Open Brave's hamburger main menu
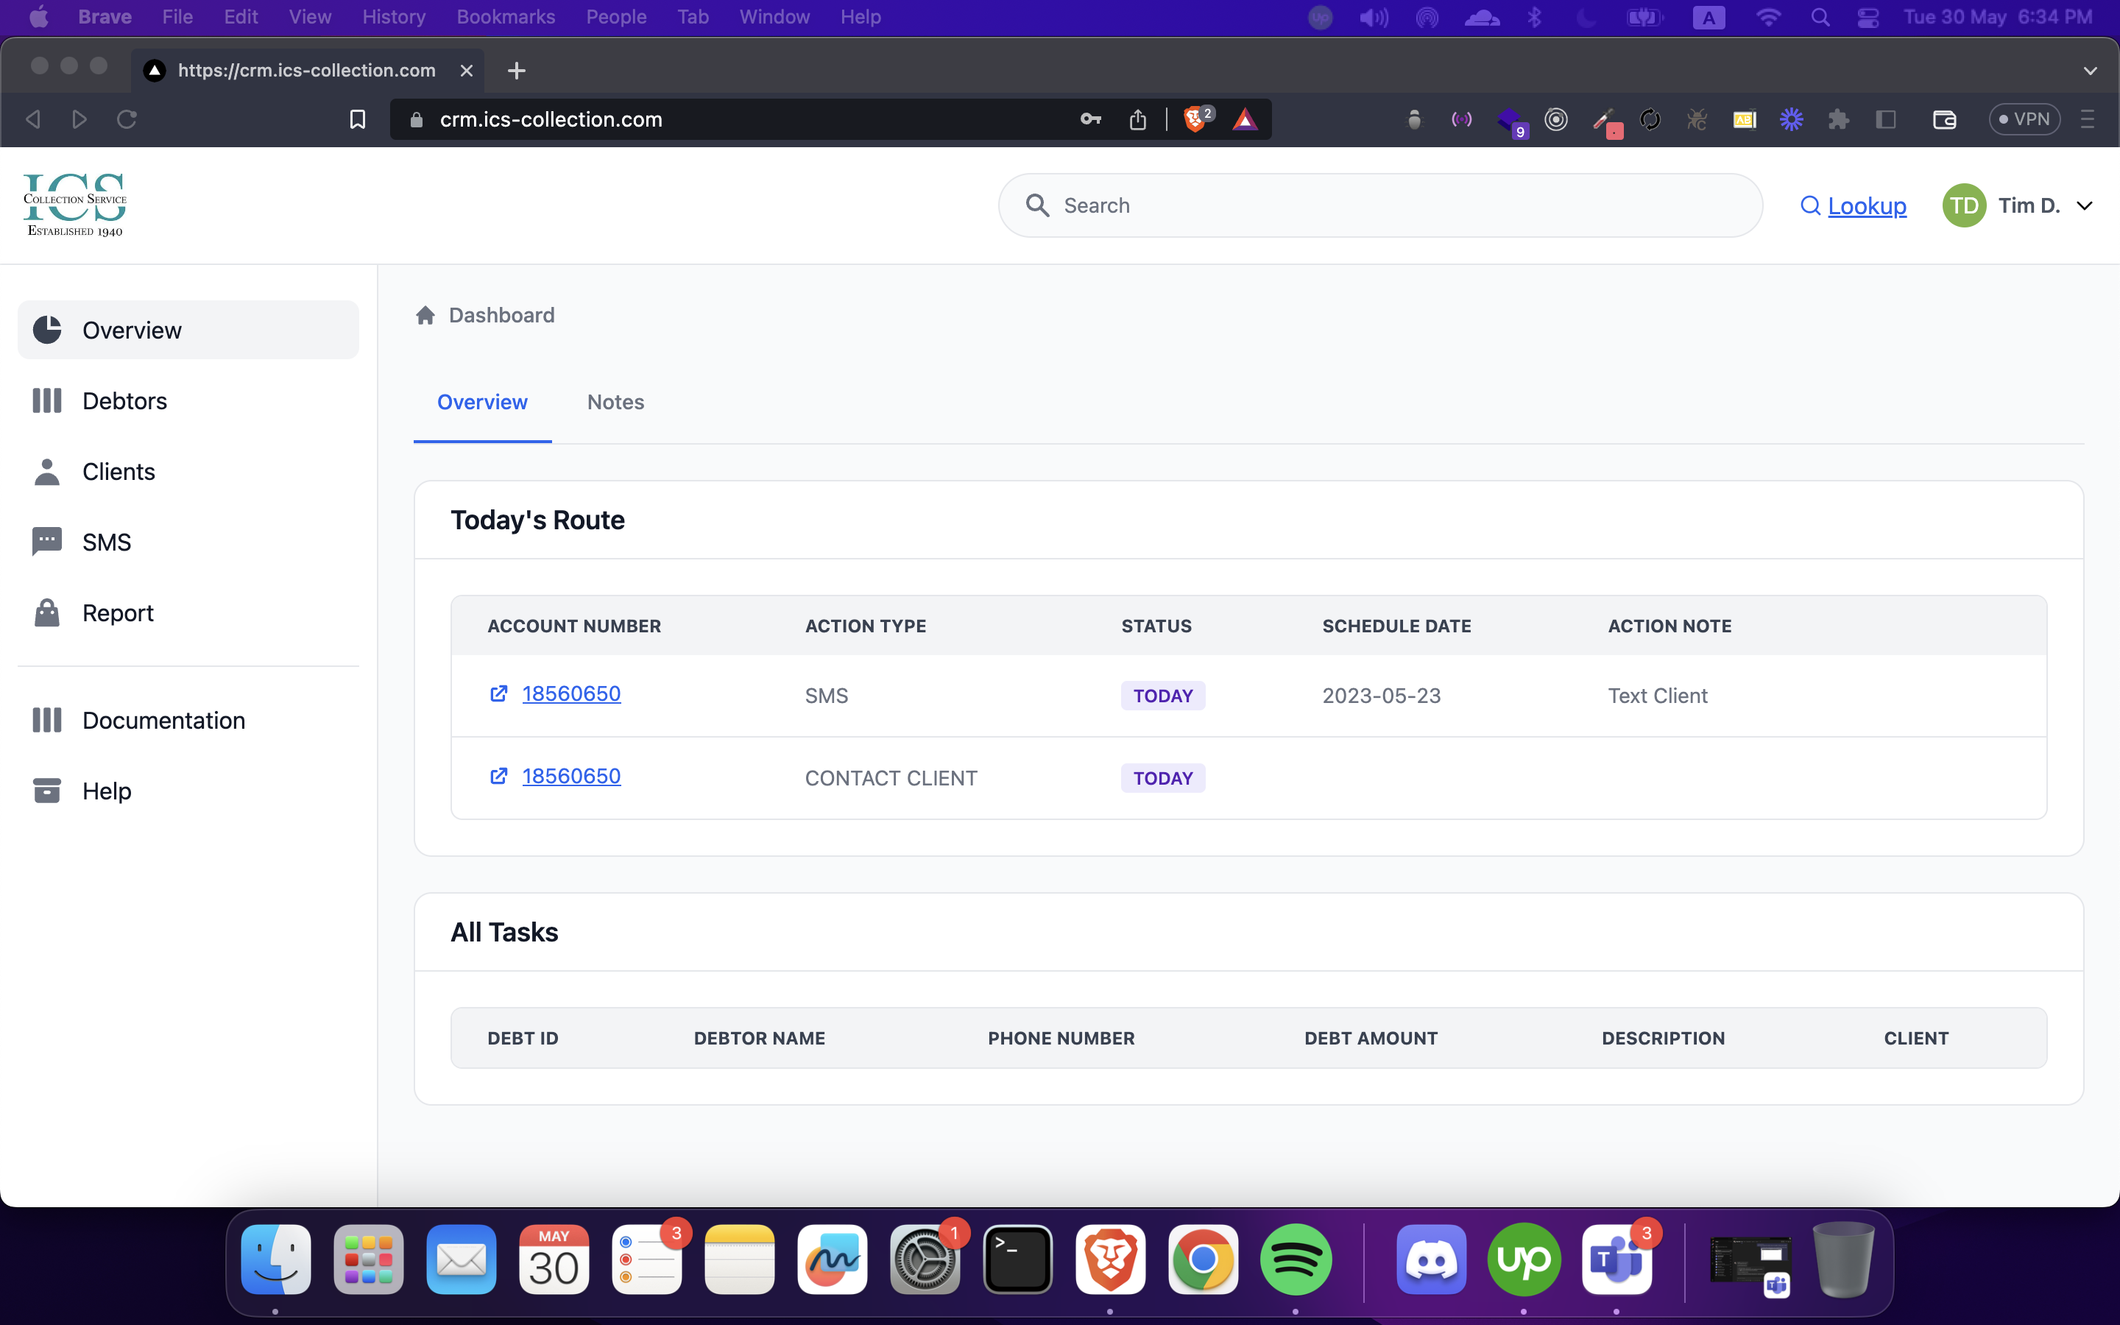 [x=2088, y=119]
